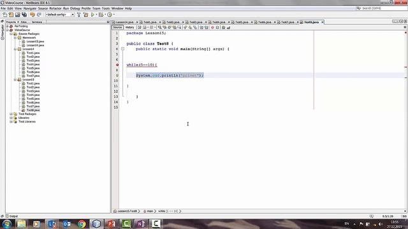The image size is (408, 229).
Task: Open PowerPoint from the taskbar
Action: click(x=111, y=224)
